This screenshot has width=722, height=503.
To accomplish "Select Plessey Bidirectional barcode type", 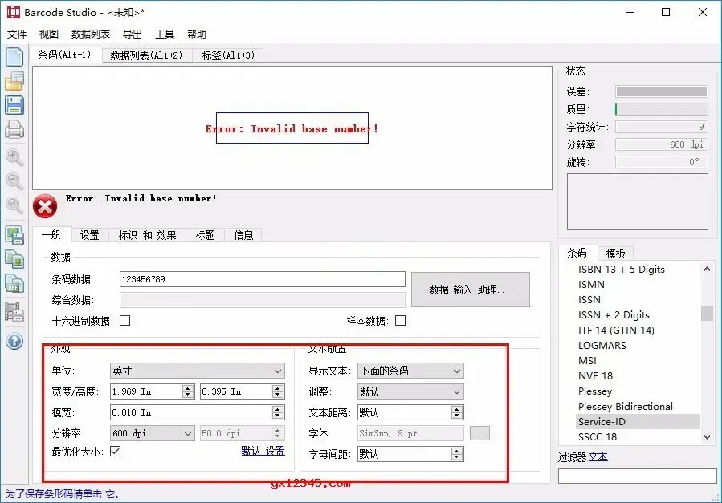I will (x=626, y=407).
